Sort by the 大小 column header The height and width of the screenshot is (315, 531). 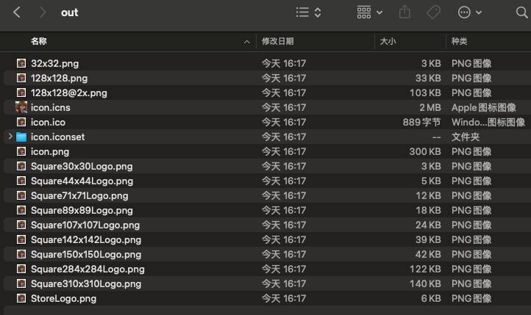point(388,42)
